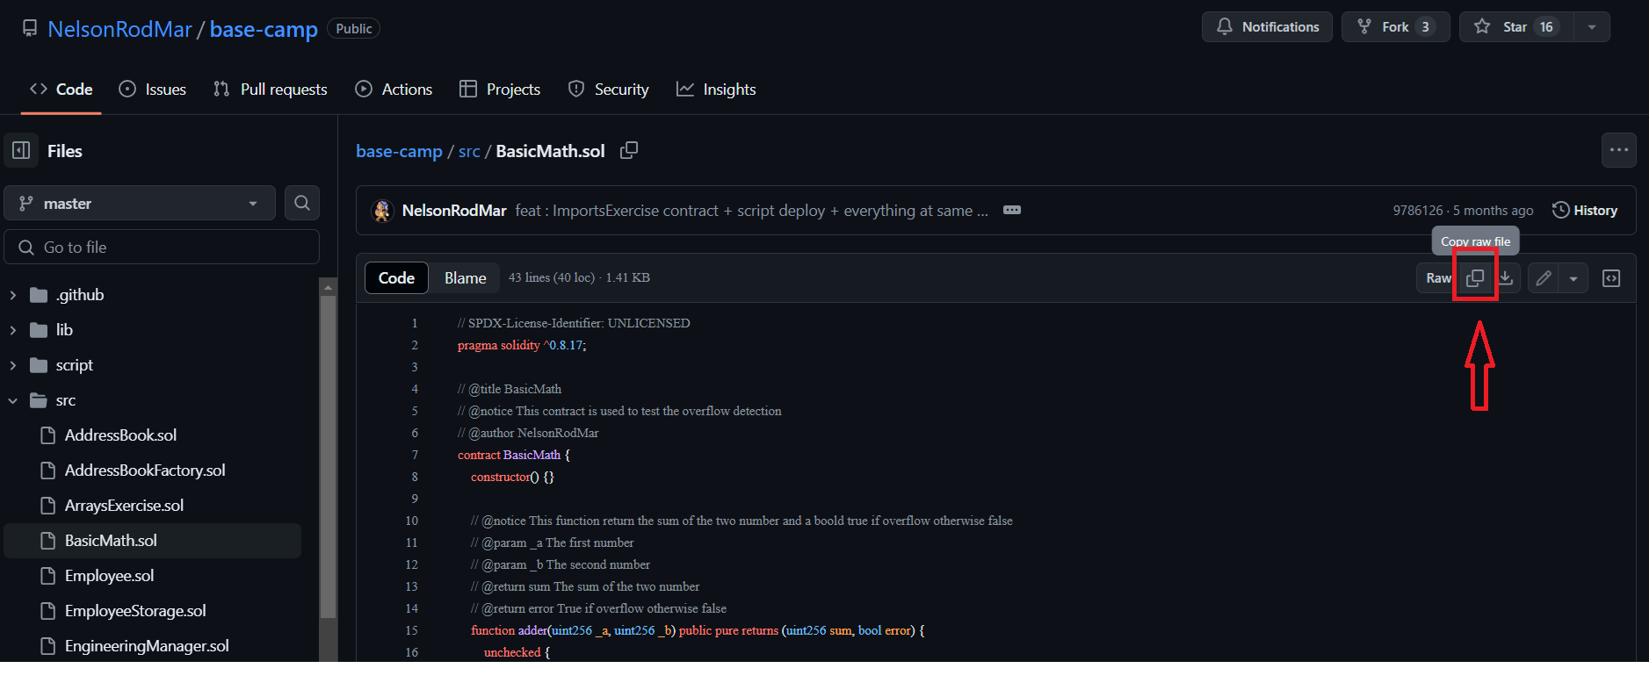
Task: Open more edit options dropdown arrow
Action: [1573, 278]
